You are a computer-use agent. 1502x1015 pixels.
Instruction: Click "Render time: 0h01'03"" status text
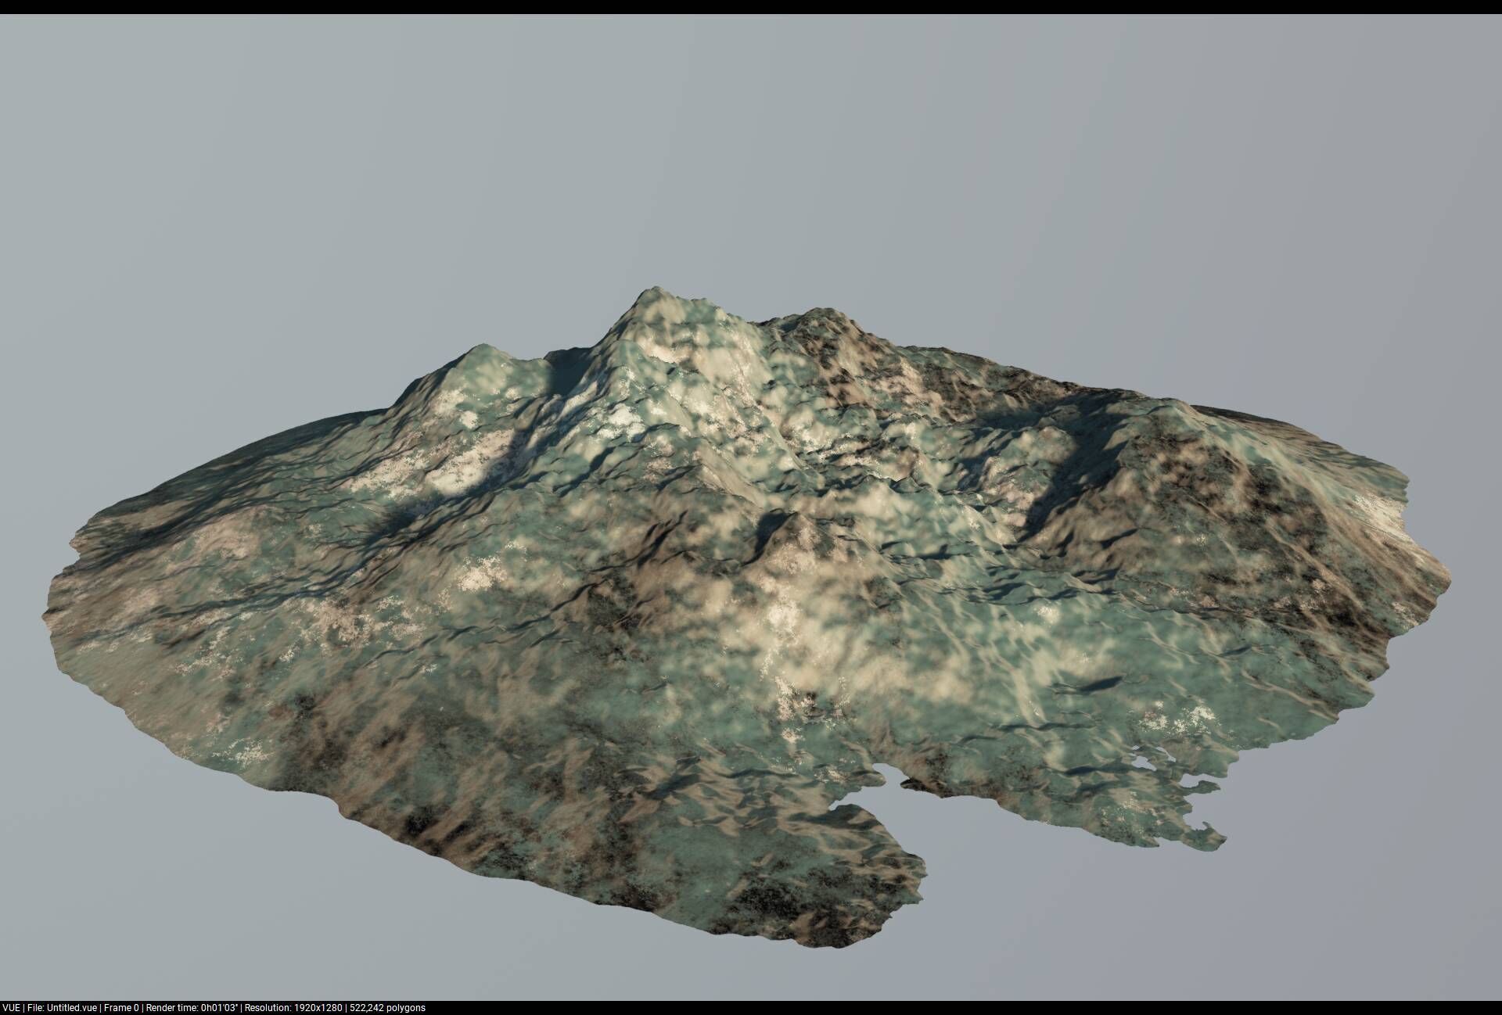coord(192,1008)
